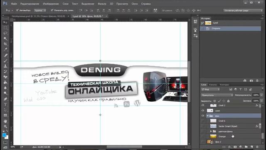Select the Pen tool
This screenshot has height=150, width=266.
tap(5, 99)
